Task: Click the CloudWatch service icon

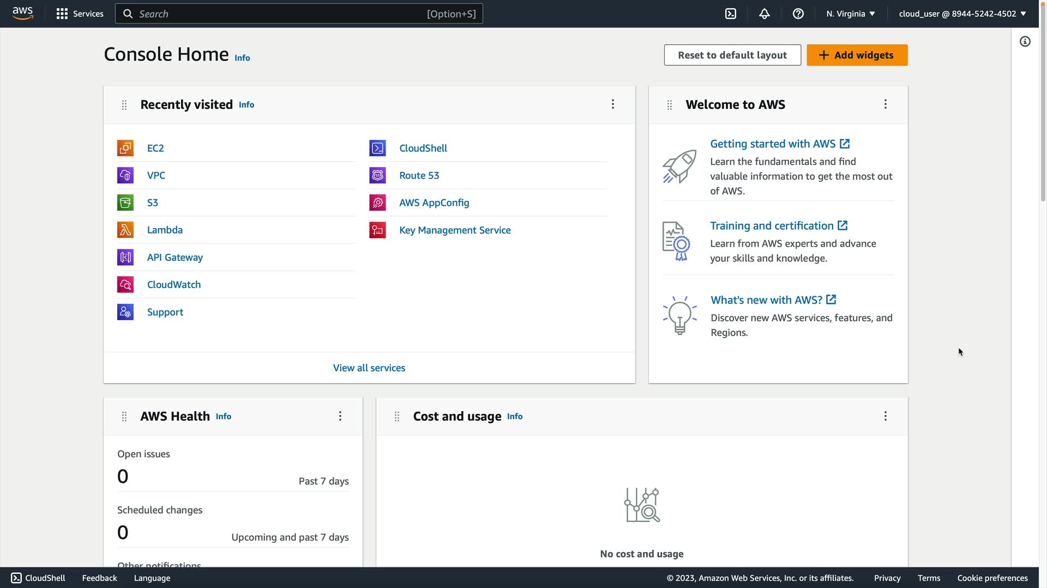Action: (125, 284)
